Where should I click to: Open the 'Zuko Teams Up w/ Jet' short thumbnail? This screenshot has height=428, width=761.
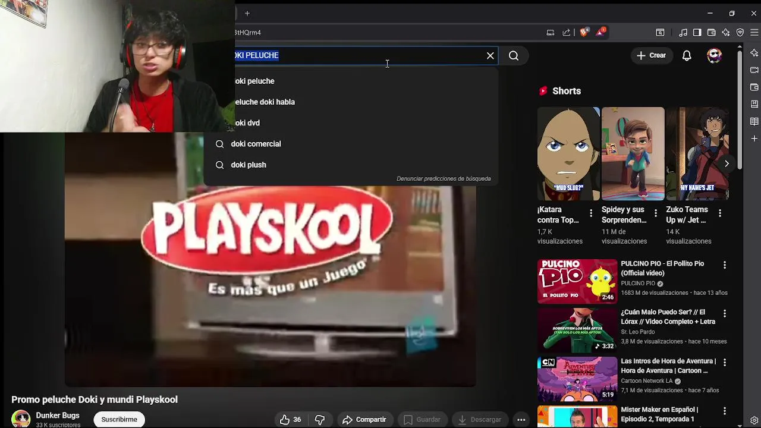pos(697,153)
